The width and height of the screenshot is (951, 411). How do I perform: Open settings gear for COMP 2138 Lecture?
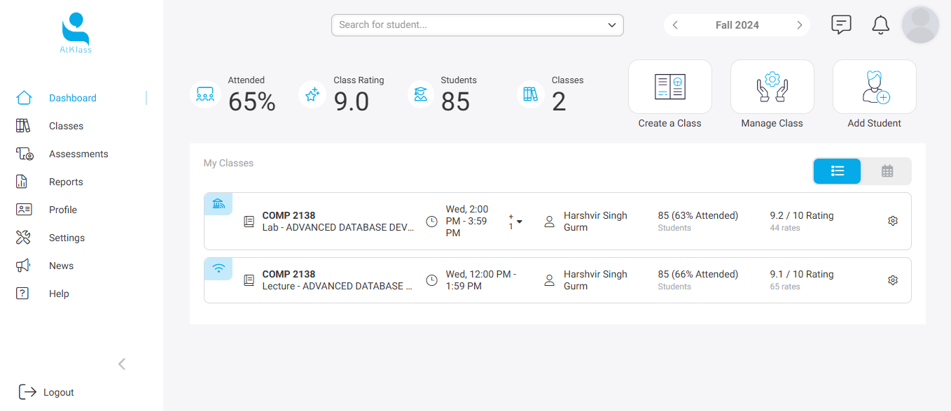pyautogui.click(x=893, y=280)
